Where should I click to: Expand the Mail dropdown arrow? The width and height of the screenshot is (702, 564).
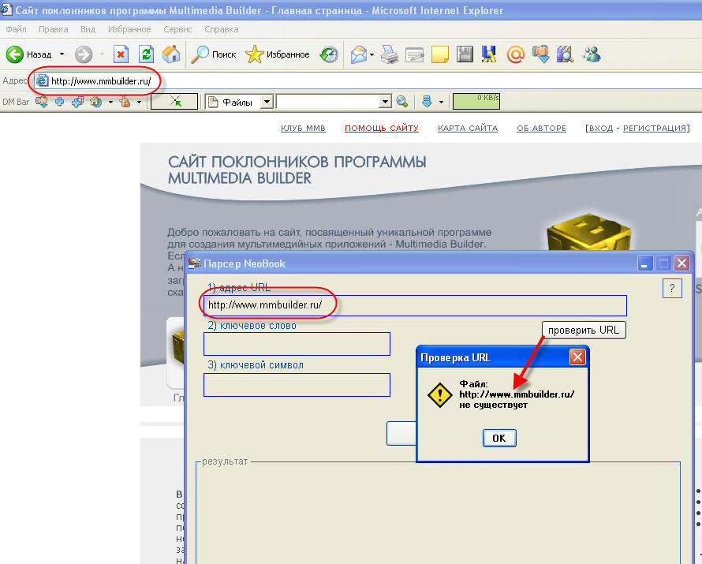[372, 54]
